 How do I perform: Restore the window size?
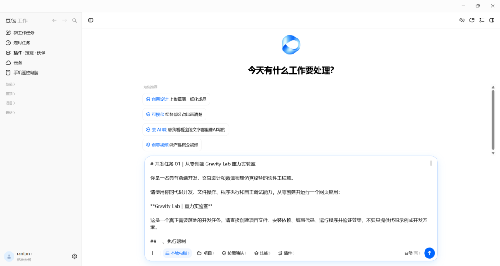click(478, 6)
